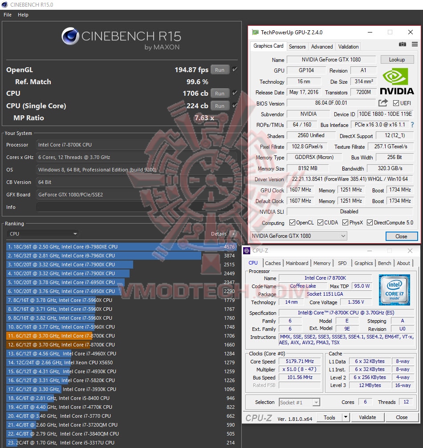Switch to the Validation tab in GPU-Z
The width and height of the screenshot is (423, 448).
tap(348, 47)
